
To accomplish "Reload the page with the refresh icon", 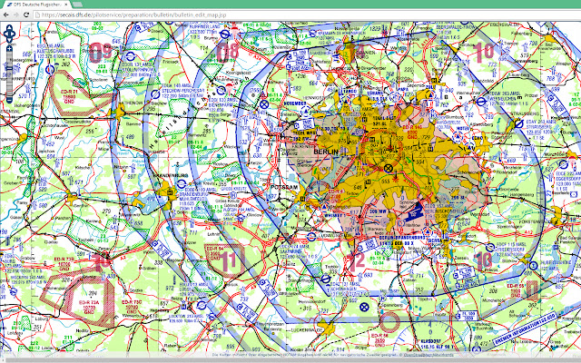I will point(26,15).
